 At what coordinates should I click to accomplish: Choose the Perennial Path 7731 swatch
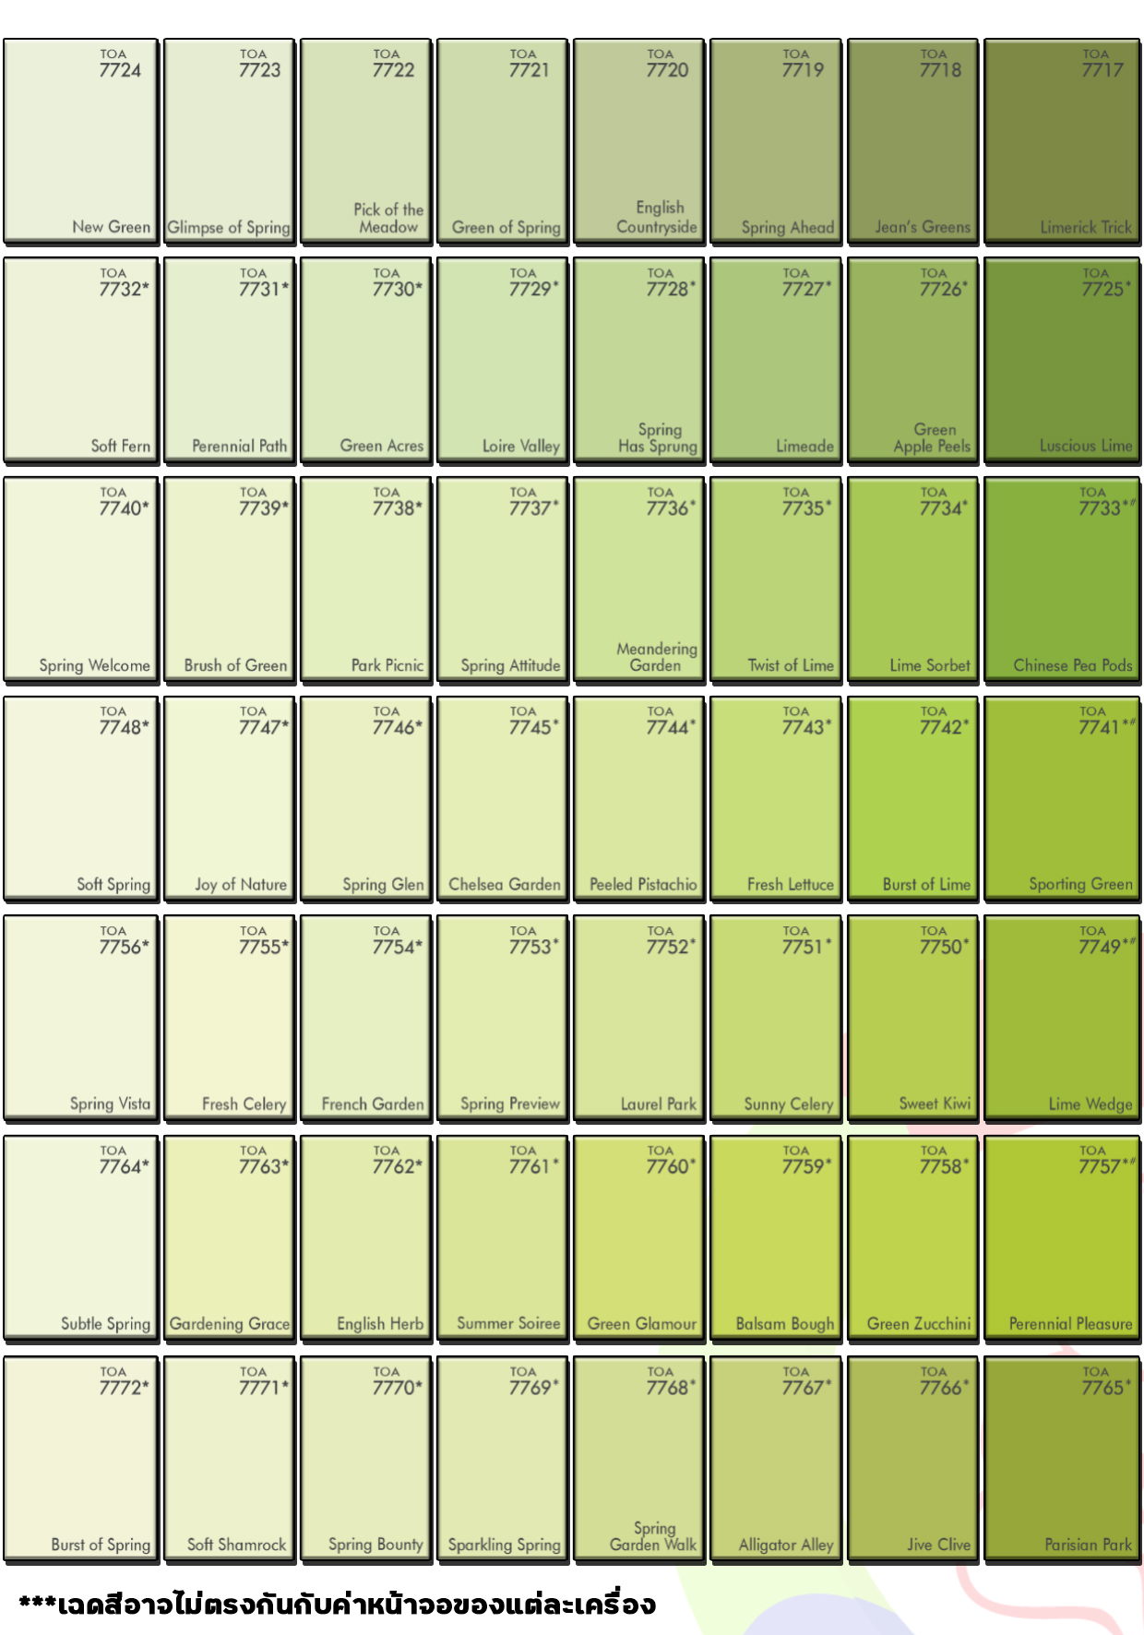coord(230,361)
